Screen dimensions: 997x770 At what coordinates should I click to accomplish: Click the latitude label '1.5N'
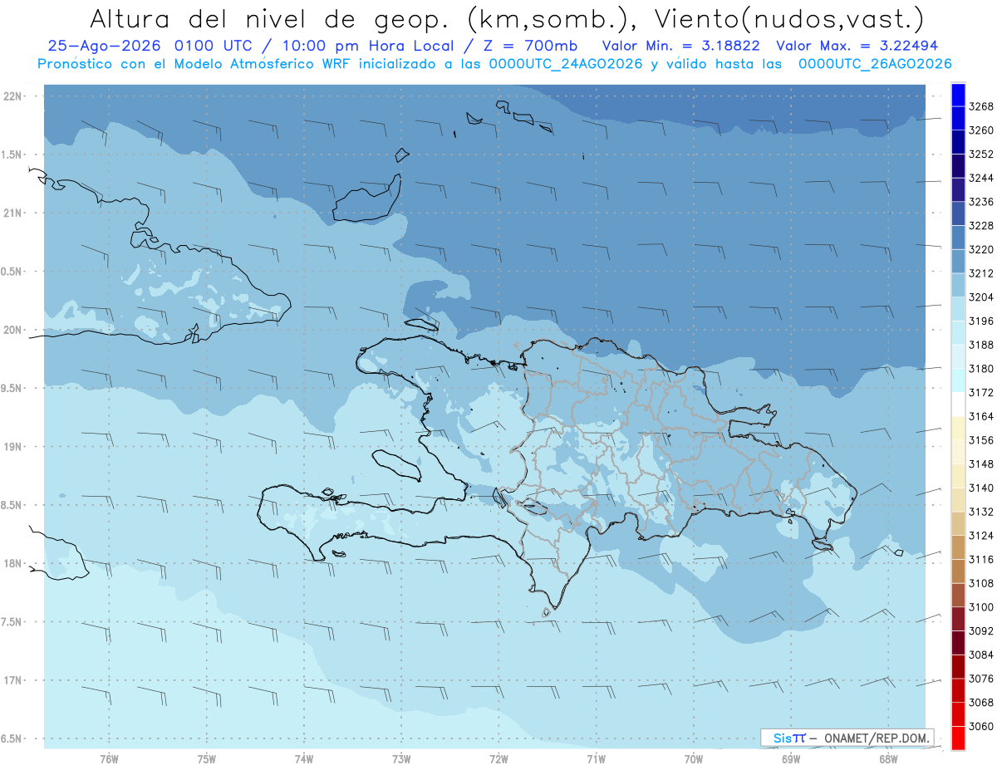(12, 155)
